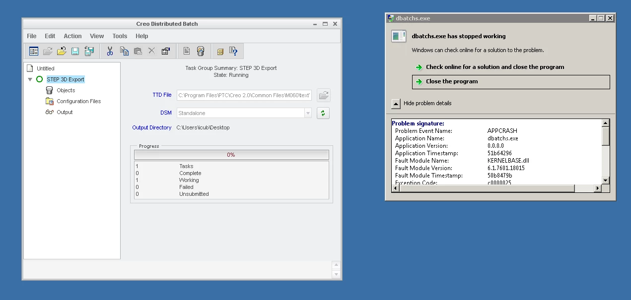631x300 pixels.
Task: Click the 0% progress bar
Action: pos(231,155)
